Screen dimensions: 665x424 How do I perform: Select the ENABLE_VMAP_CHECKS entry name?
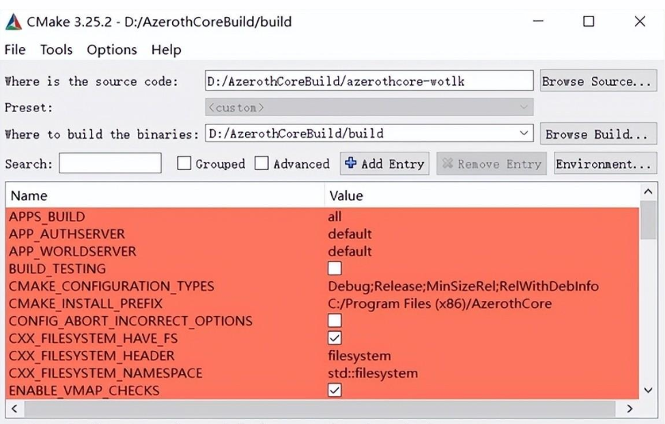[84, 391]
